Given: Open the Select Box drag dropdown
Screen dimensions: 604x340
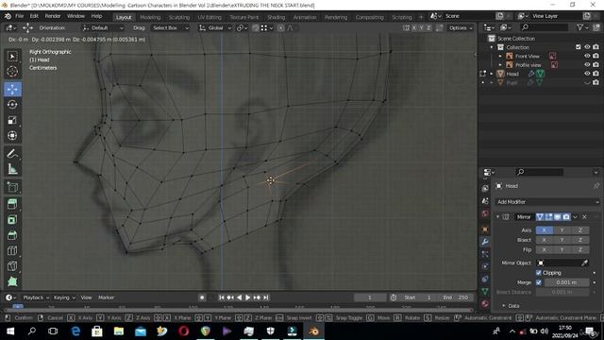Looking at the screenshot, I should pos(170,27).
